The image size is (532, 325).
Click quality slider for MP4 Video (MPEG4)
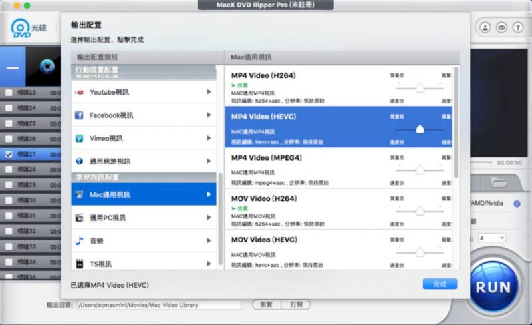(420, 170)
